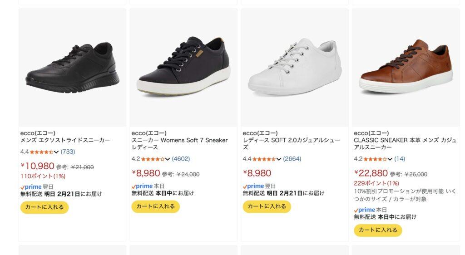Image resolution: width=465 pixels, height=255 pixels.
Task: Click the star rating icons for the Exostride sneaker
Action: (41, 152)
